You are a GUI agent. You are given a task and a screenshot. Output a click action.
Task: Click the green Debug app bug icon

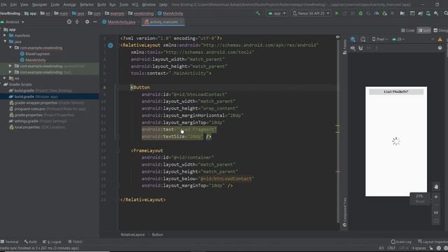tap(360, 13)
